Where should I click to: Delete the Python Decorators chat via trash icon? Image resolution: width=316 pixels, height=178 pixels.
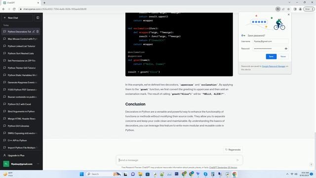[38, 32]
